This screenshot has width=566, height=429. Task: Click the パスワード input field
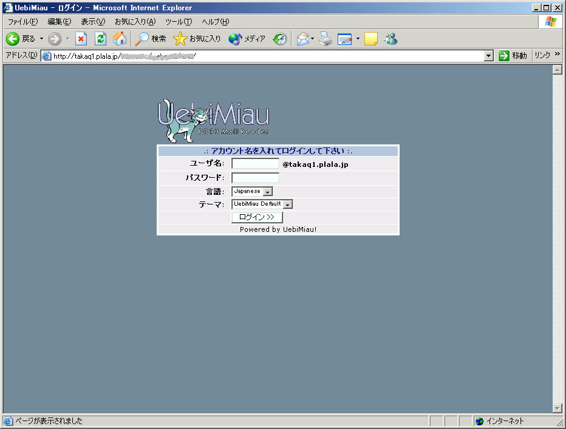click(255, 178)
